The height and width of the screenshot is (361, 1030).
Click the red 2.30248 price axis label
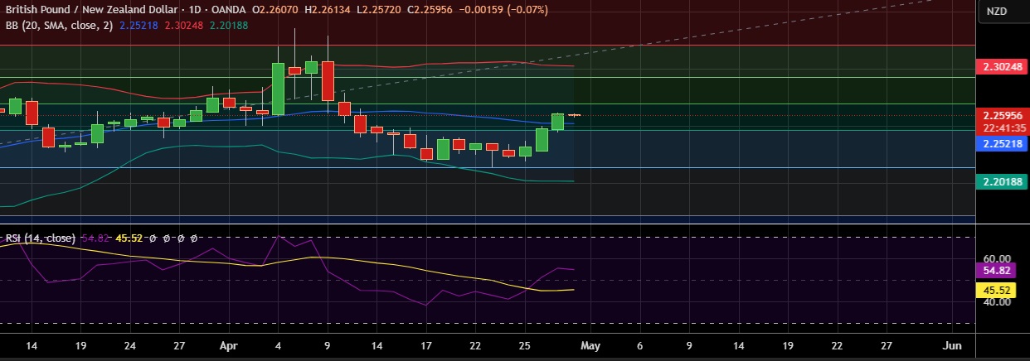click(1003, 67)
